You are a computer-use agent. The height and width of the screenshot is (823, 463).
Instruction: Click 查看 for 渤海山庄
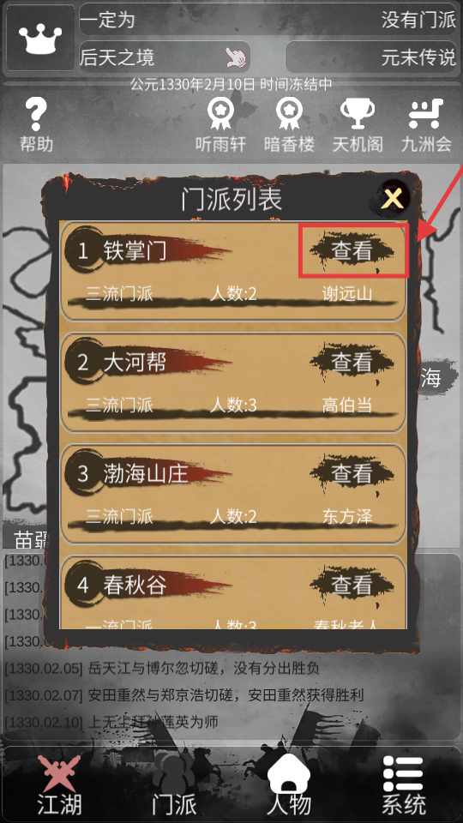tap(352, 474)
